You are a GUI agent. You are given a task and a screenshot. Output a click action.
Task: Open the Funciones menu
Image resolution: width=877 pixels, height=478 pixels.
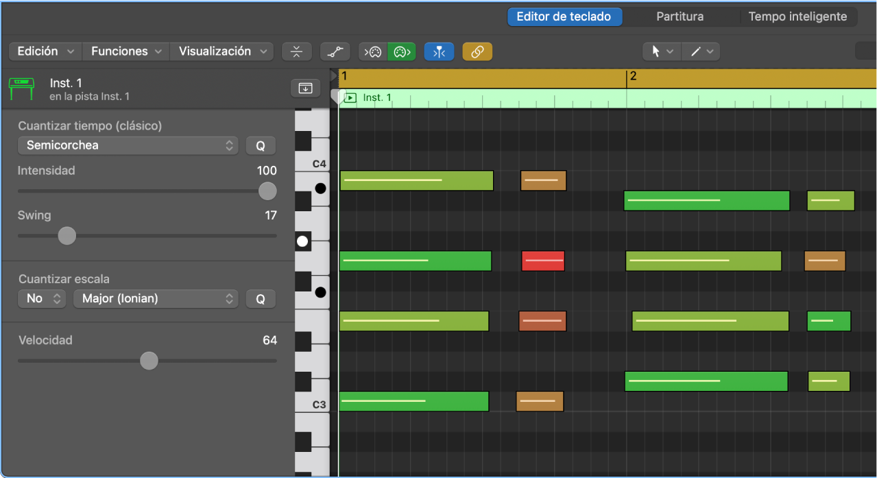point(125,51)
